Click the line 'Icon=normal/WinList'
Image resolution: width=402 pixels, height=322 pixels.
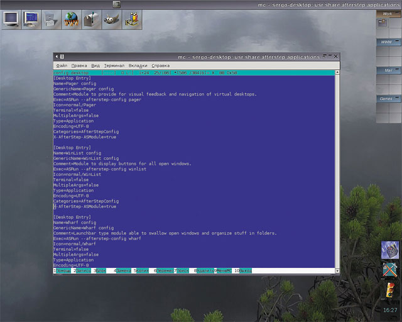[x=77, y=174]
